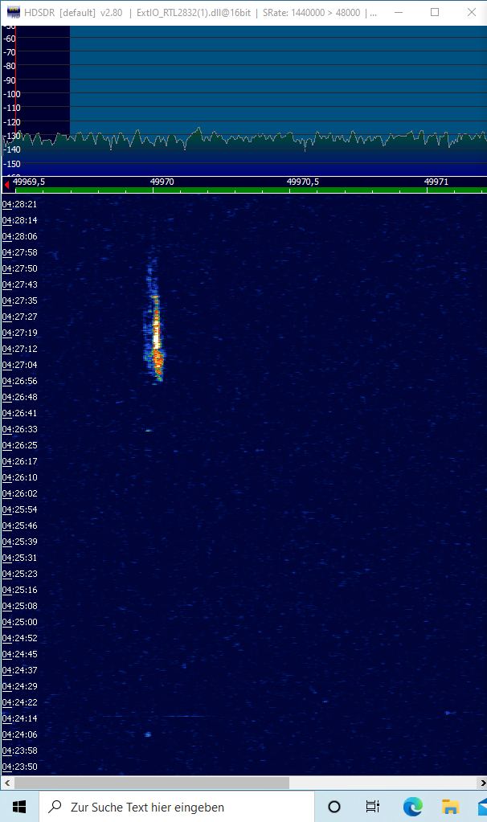Click the 04:25:00 waterfall timestamp
The height and width of the screenshot is (822, 487).
20,622
